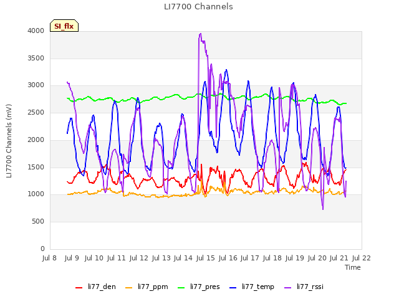The width and height of the screenshot is (399, 299).
Task: Click the 'Jul 11' x-axis label
Action: tap(117, 258)
